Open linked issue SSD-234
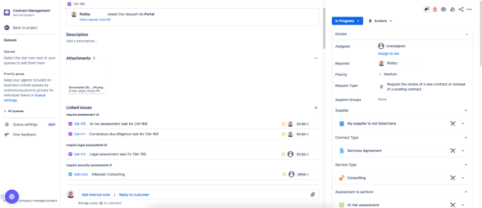The height and width of the screenshot is (208, 482). [x=81, y=175]
